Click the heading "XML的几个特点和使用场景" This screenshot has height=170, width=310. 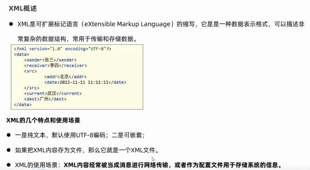coord(43,120)
